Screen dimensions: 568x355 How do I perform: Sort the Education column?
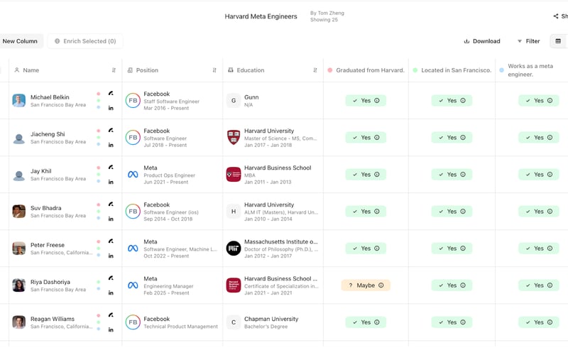pyautogui.click(x=315, y=70)
